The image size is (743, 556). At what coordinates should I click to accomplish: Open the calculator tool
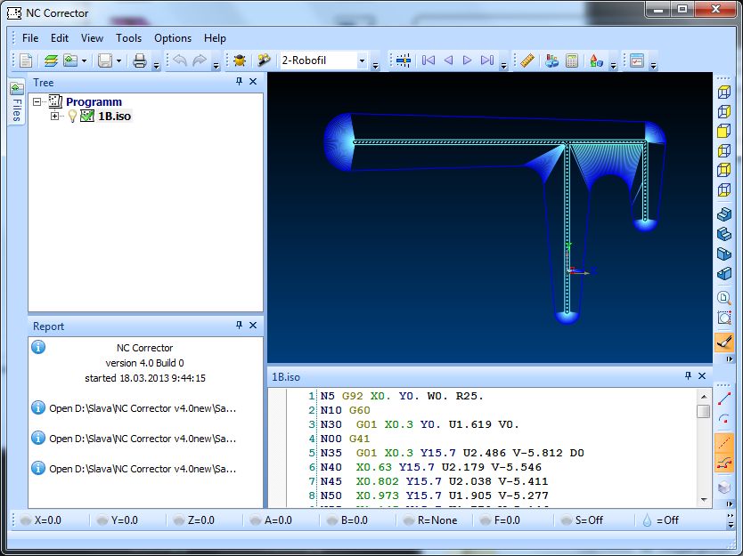tap(572, 60)
